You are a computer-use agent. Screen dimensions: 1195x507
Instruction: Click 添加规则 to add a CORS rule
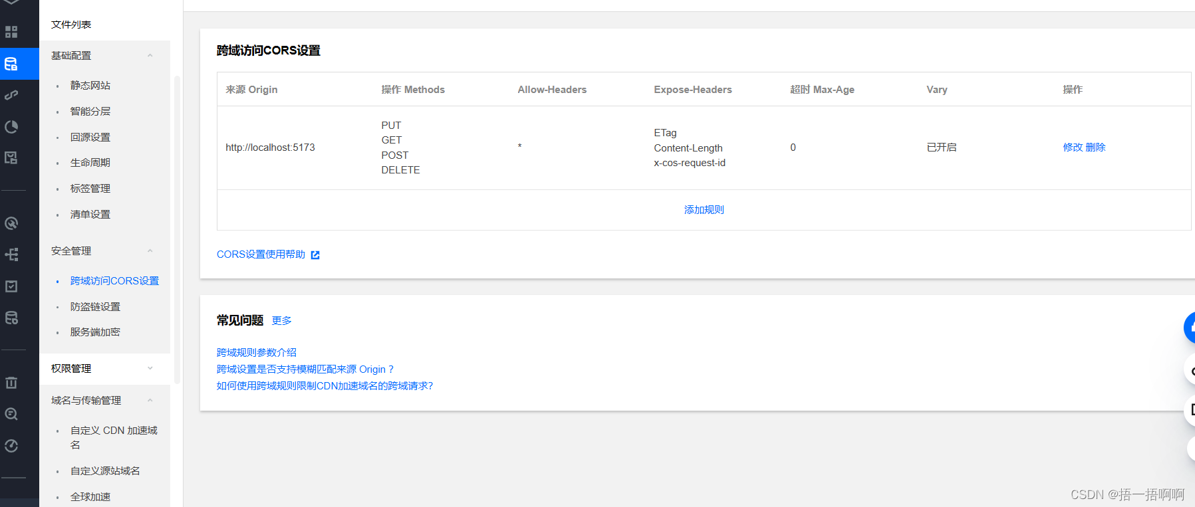tap(704, 210)
